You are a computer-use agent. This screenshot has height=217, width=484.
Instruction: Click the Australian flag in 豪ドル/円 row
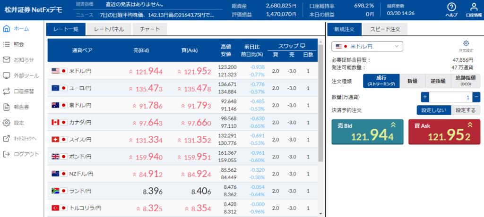(x=56, y=105)
